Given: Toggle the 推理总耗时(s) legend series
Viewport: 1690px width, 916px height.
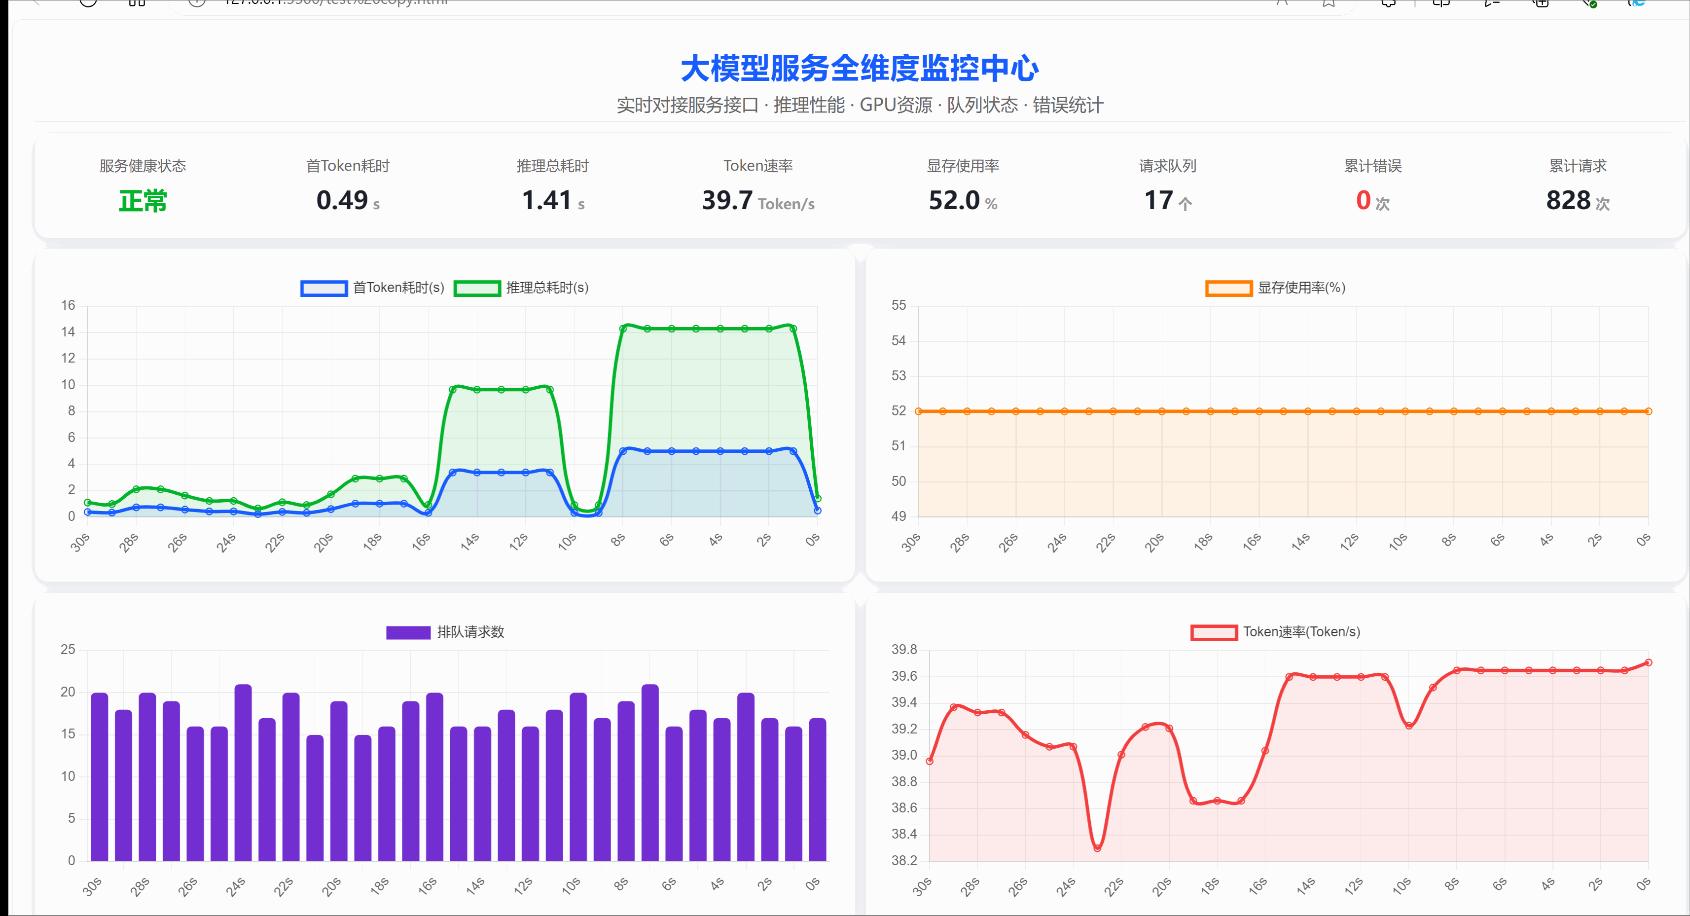Looking at the screenshot, I should tap(522, 288).
